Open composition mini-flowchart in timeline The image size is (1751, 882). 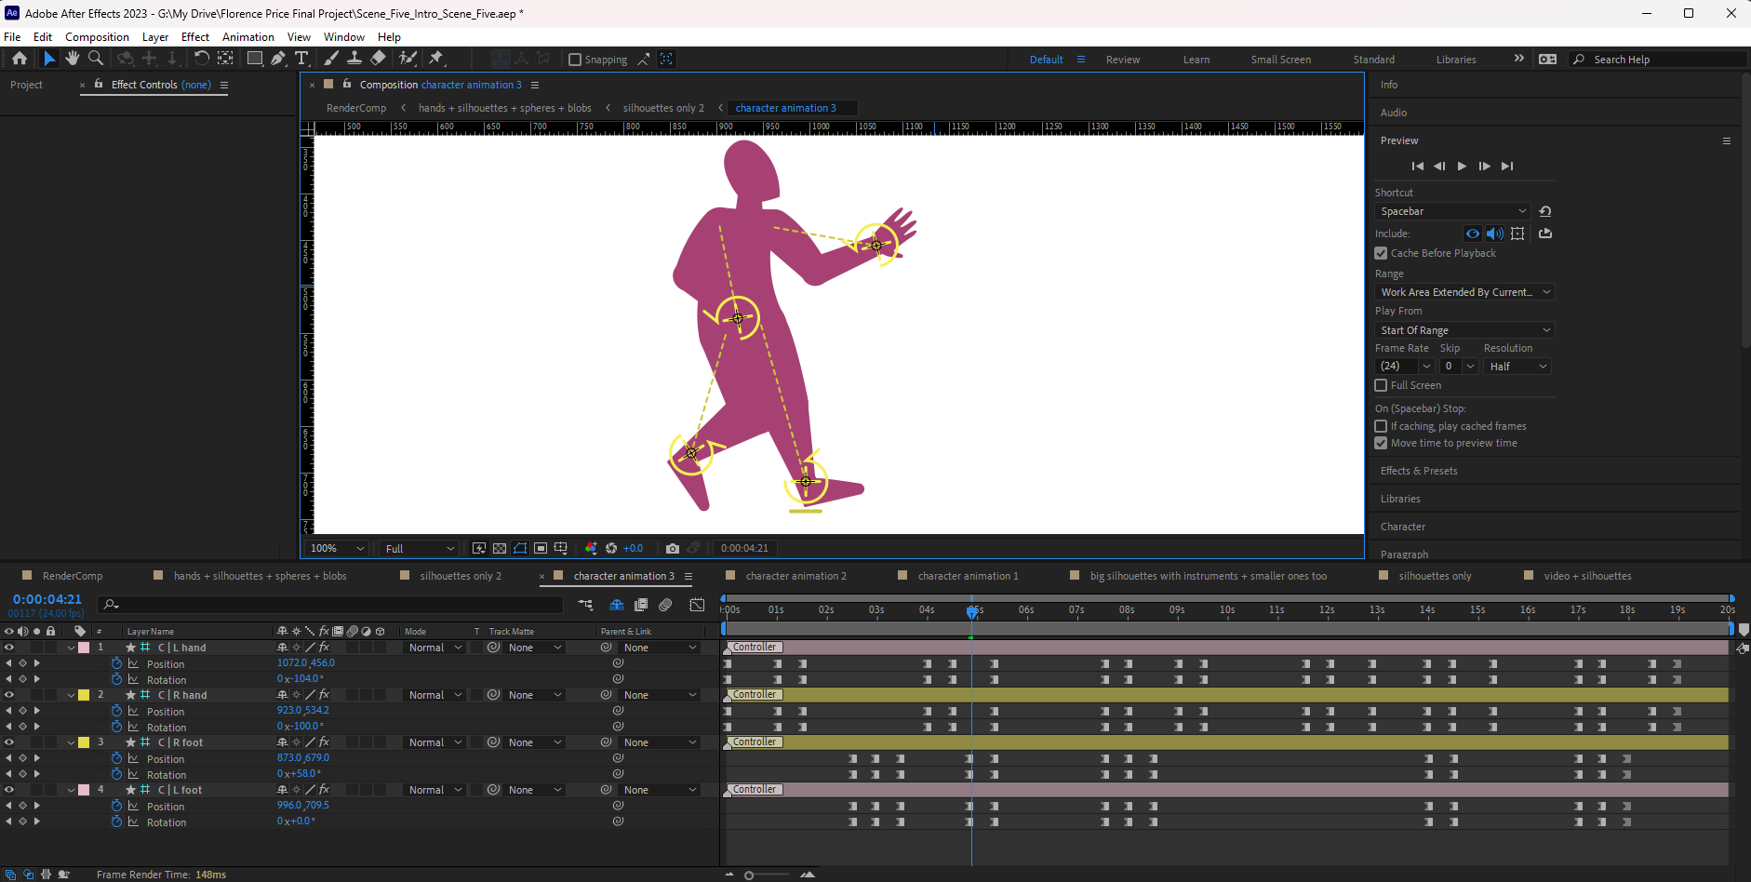tap(585, 605)
